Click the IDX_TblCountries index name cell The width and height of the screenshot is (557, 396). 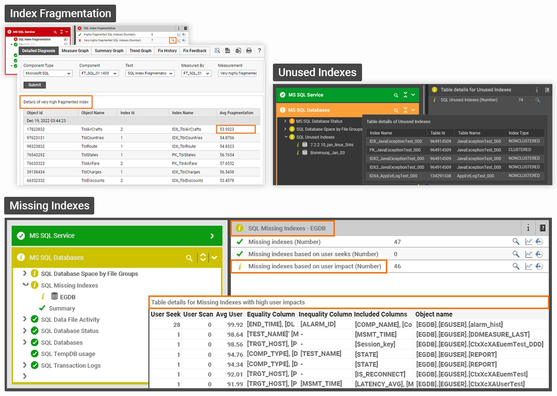click(187, 138)
